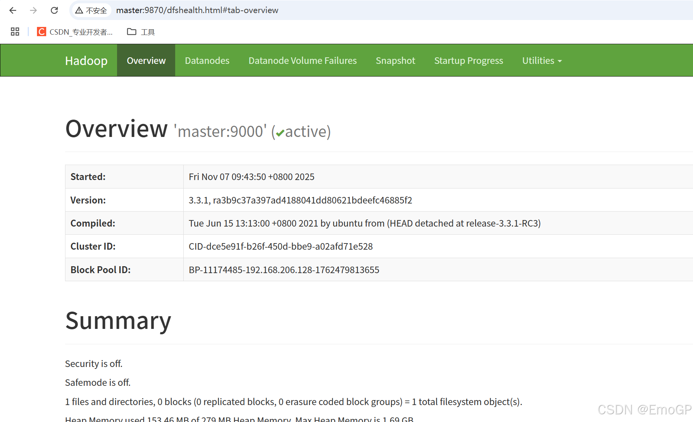Click the Hadoop brand link

point(86,60)
